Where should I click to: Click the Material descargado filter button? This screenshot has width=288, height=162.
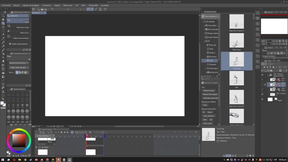click(x=210, y=94)
